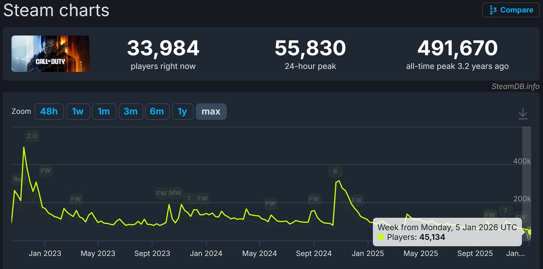Click the flag labeled 1
The width and height of the screenshot is (543, 269).
click(x=189, y=198)
